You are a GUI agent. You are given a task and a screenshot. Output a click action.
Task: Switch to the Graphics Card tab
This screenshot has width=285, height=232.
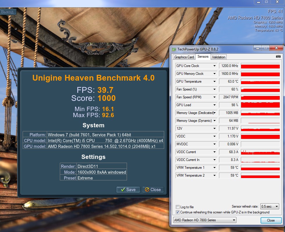click(x=184, y=57)
